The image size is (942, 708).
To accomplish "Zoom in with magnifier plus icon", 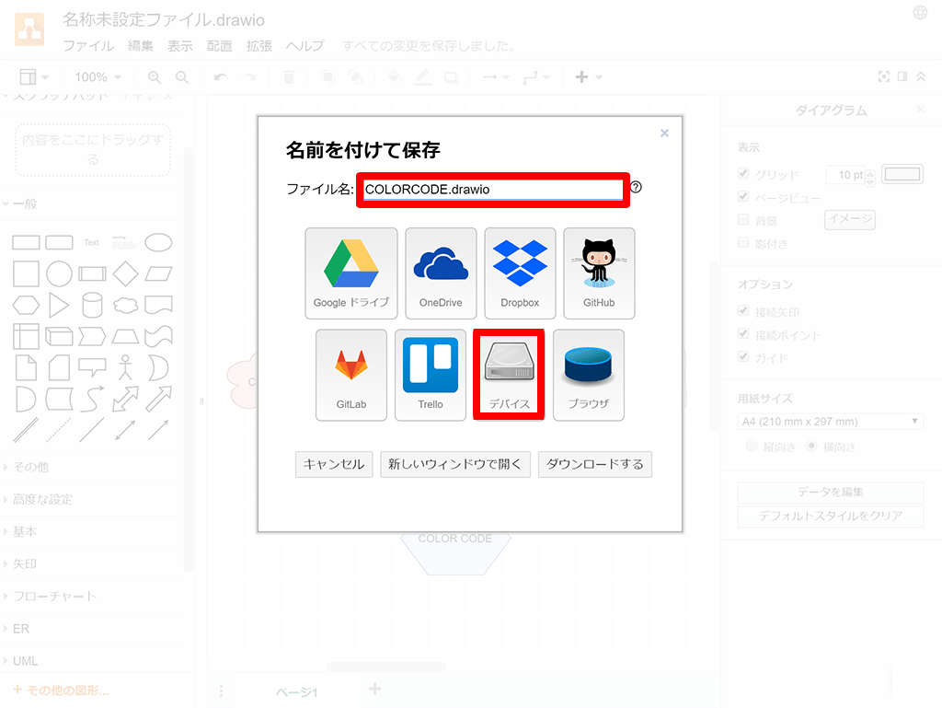I will (x=155, y=77).
